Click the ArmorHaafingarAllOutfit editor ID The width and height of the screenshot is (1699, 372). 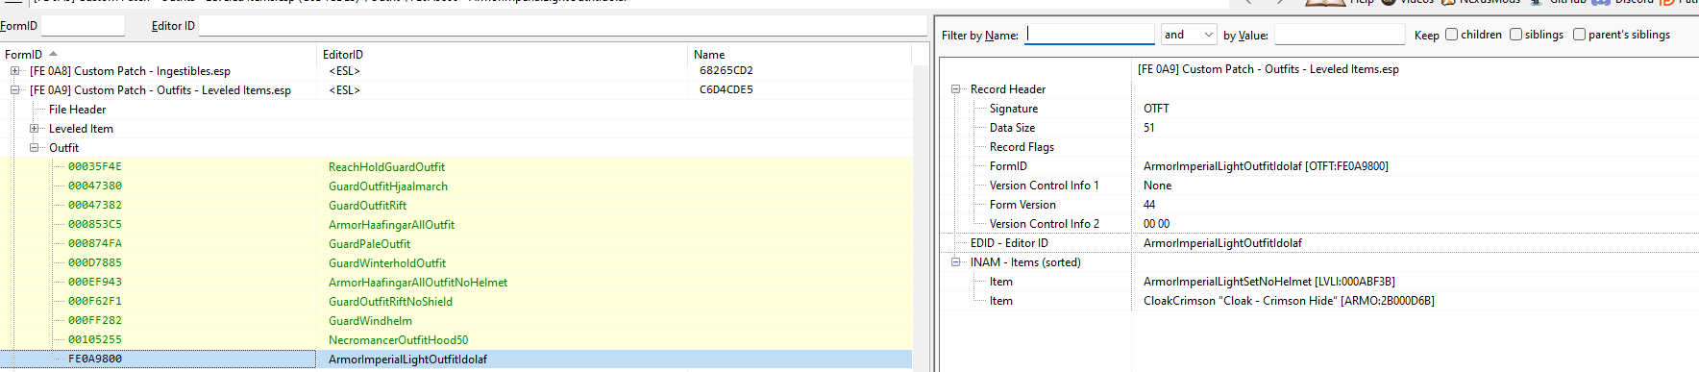[391, 225]
